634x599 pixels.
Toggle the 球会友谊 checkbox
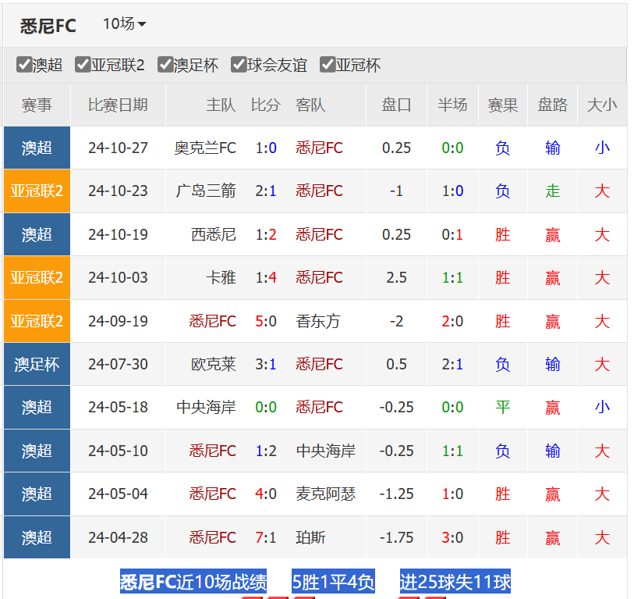tap(239, 64)
